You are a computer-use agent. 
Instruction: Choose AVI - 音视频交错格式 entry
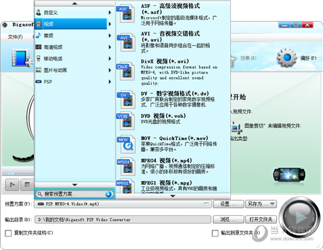pos(173,42)
